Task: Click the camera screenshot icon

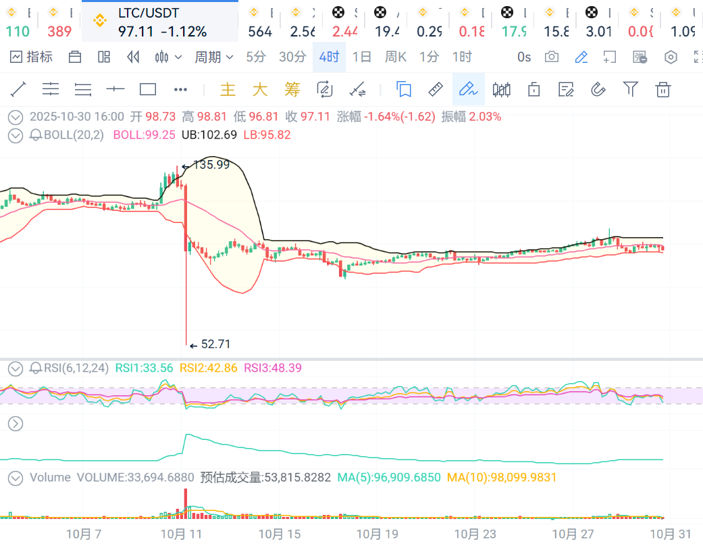Action: [552, 57]
